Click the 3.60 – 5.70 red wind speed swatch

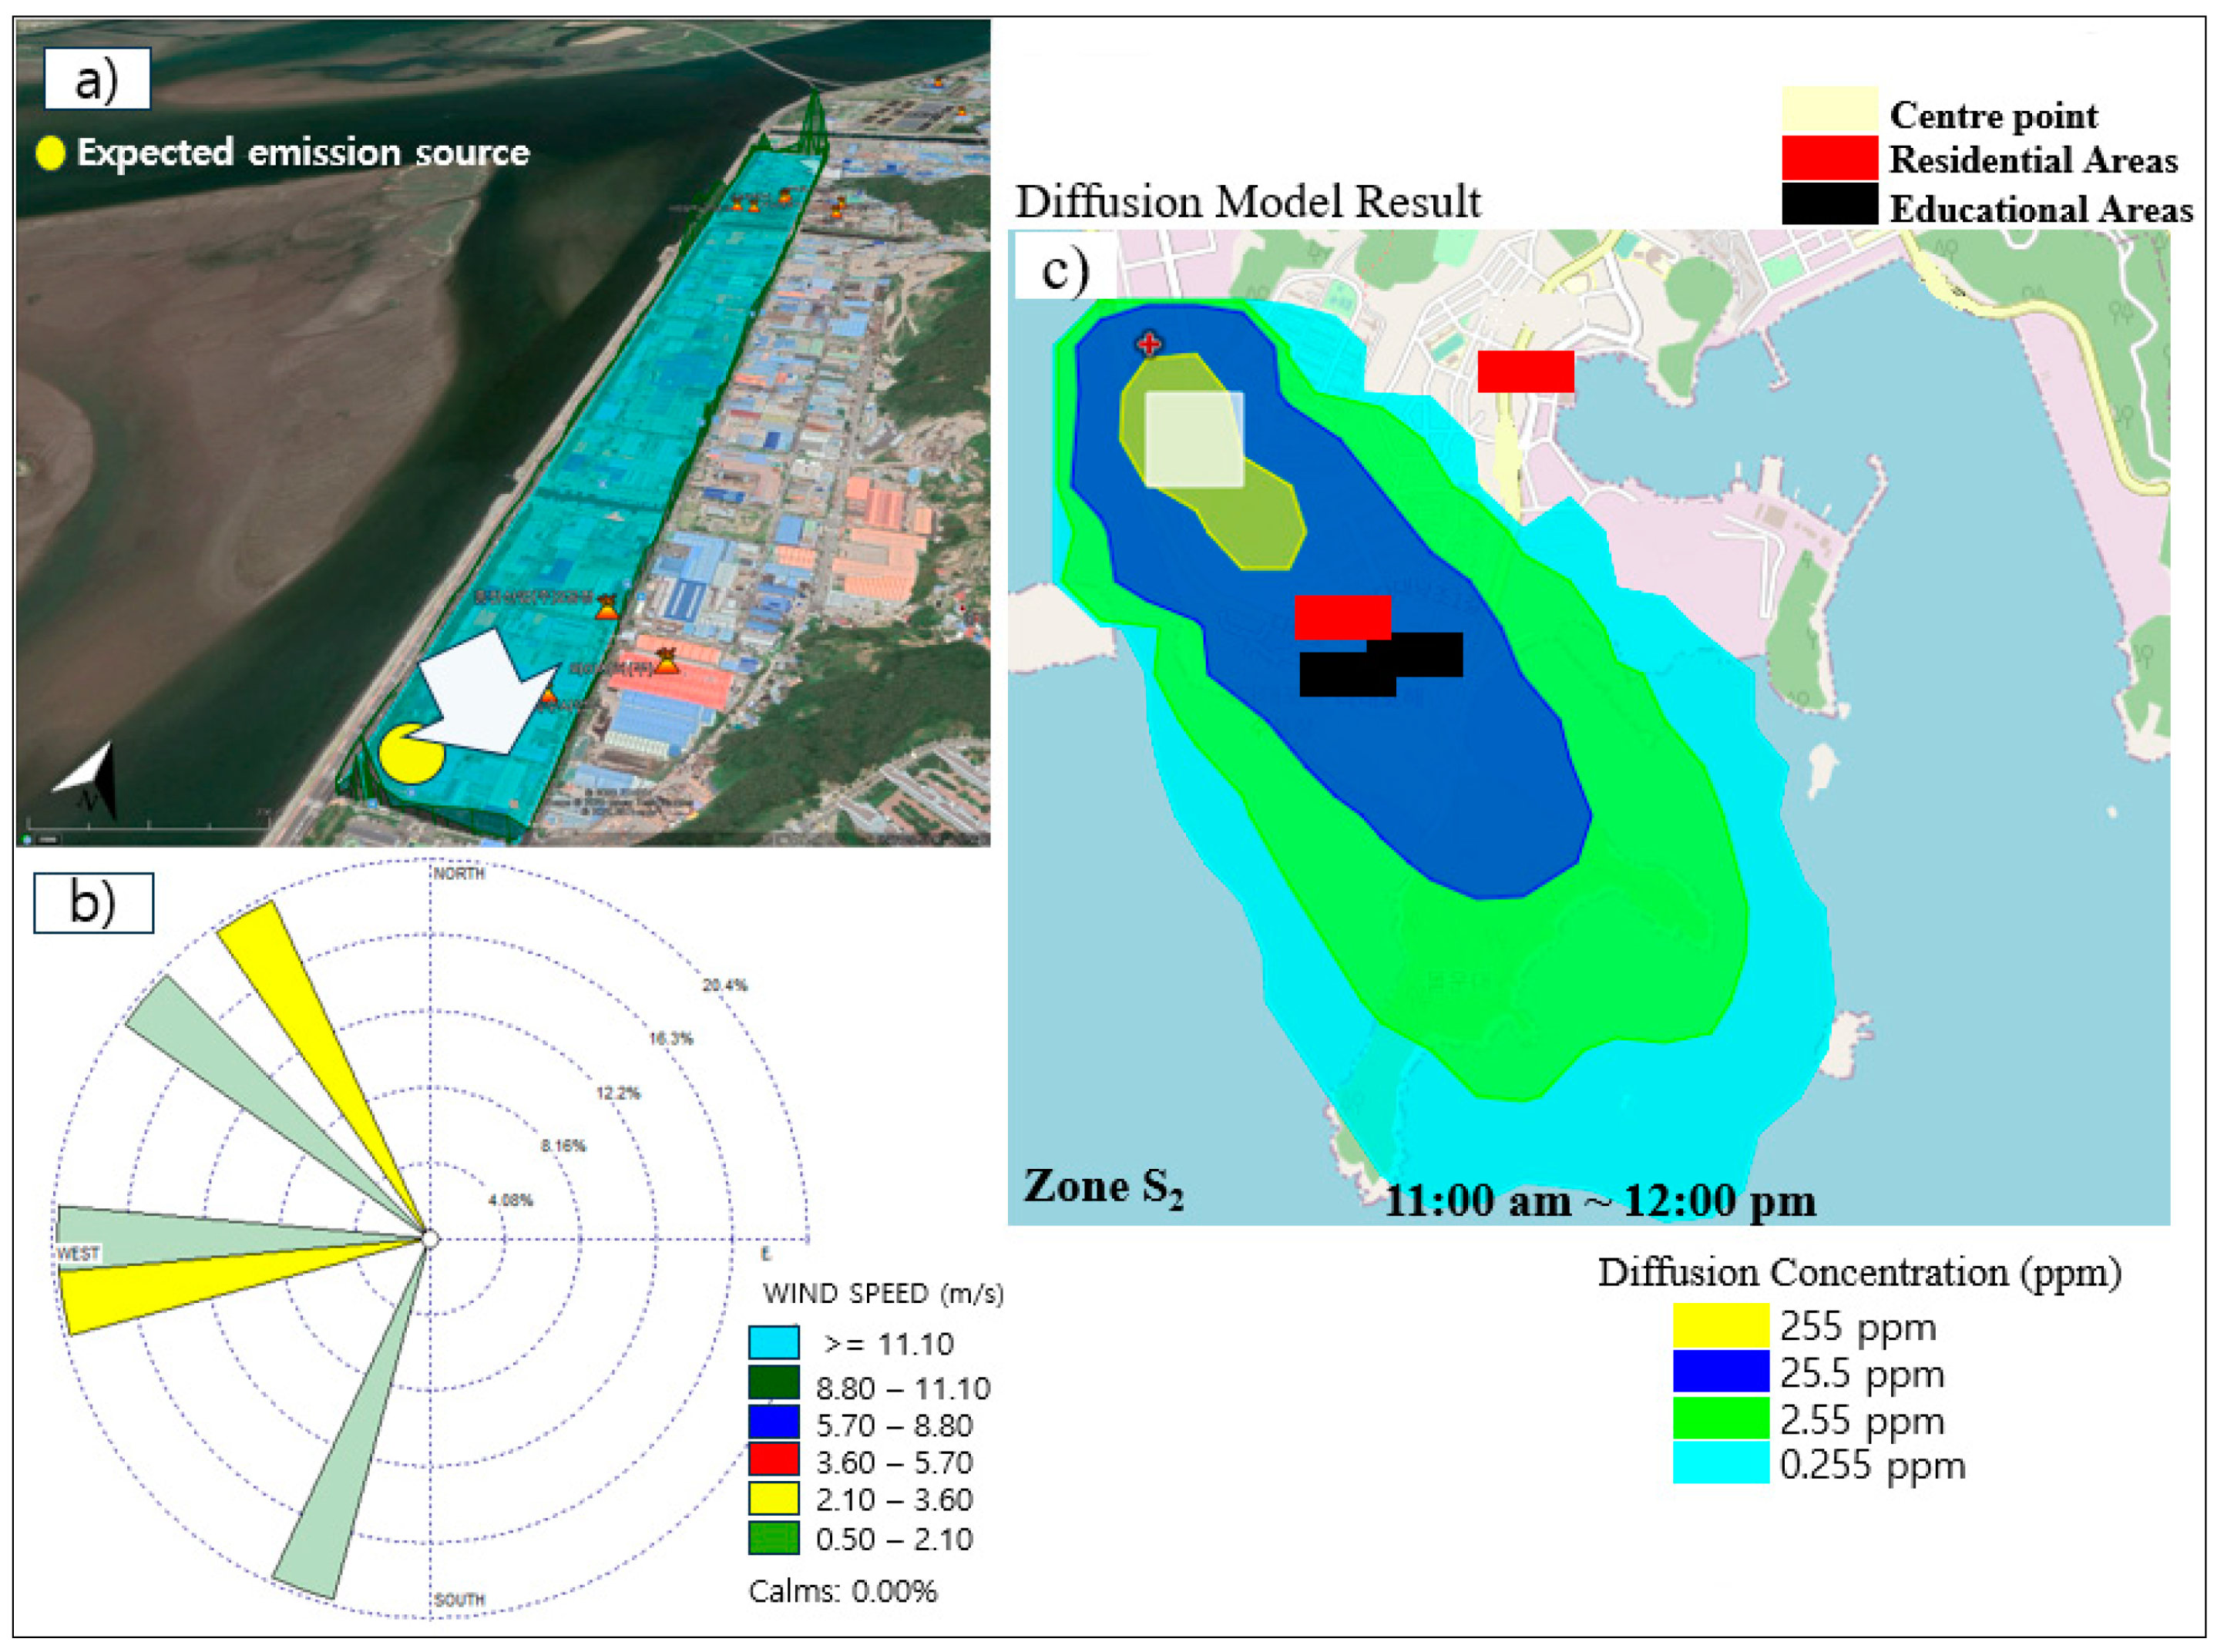(x=773, y=1460)
